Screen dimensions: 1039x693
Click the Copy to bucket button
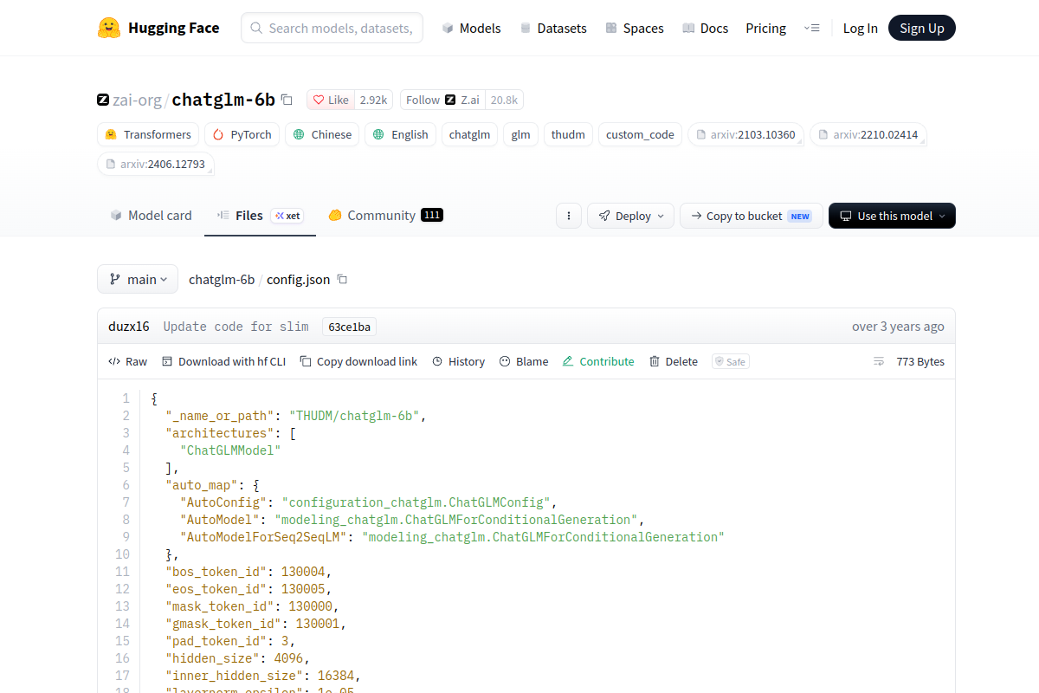[751, 216]
